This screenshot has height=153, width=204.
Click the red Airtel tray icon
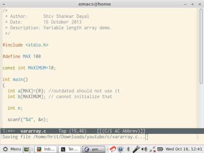tap(113, 149)
